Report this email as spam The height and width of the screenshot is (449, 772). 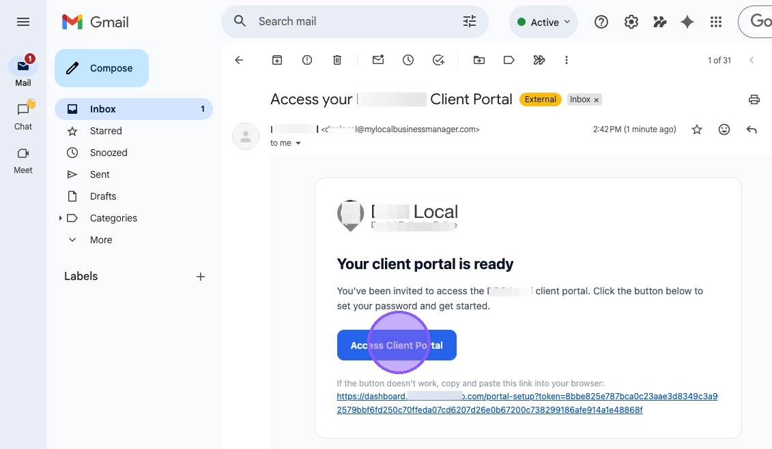coord(307,60)
